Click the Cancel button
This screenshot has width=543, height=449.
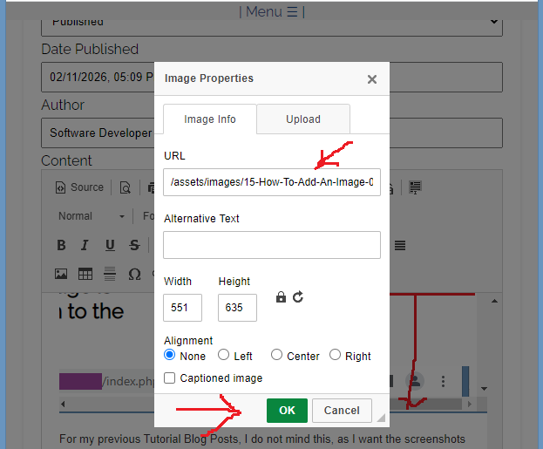pyautogui.click(x=342, y=411)
